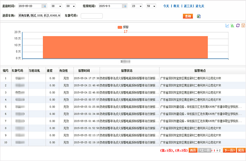The width and height of the screenshot is (246, 161).
Task: Select the 近三天 quick range link
Action: click(x=188, y=6)
